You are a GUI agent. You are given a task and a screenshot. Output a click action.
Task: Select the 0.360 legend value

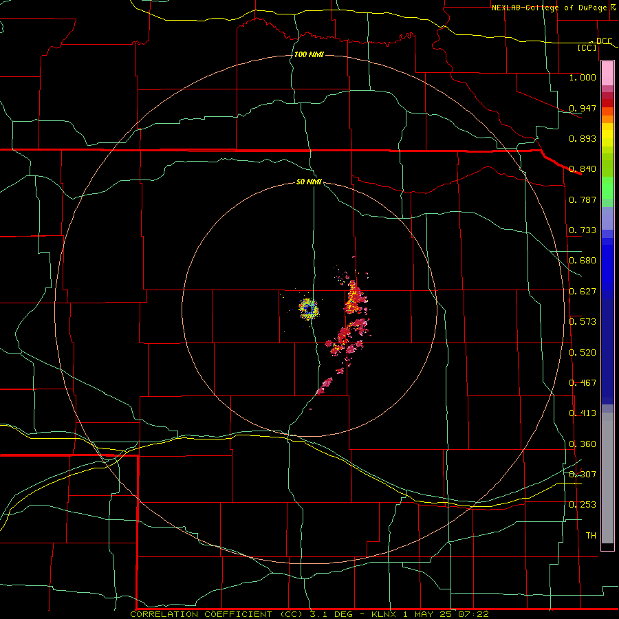[583, 444]
